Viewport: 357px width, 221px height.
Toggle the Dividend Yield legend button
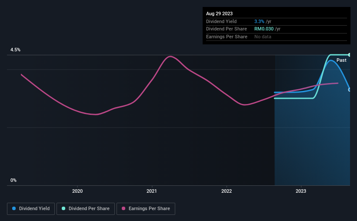click(31, 209)
